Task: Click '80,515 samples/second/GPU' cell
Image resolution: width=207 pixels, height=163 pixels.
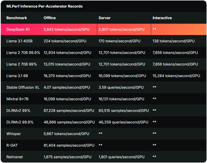Action: 124,111
